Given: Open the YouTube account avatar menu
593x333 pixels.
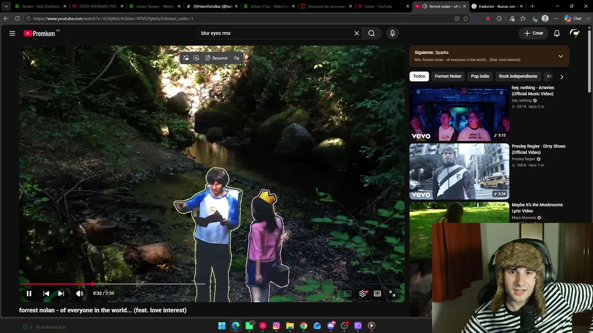Looking at the screenshot, I should tap(575, 33).
